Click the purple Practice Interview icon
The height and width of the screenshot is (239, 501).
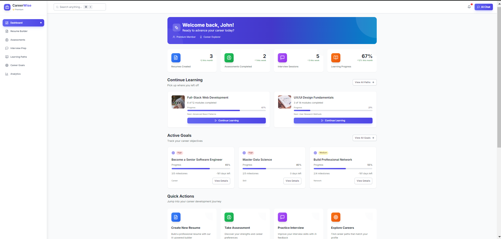tap(282, 217)
